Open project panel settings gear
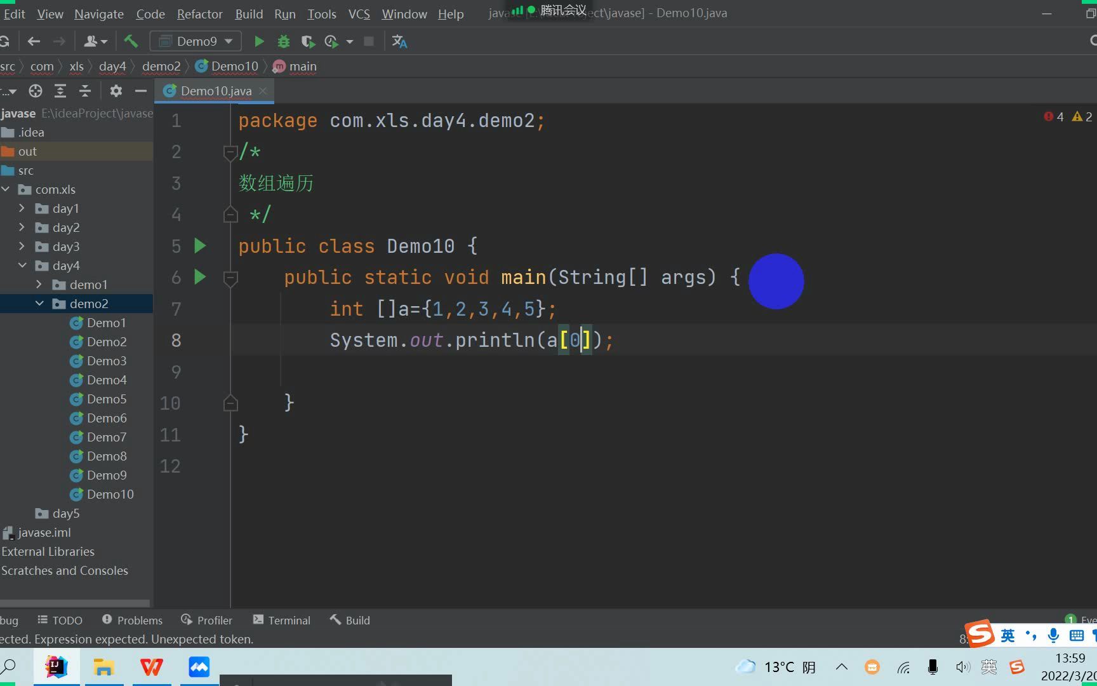 click(x=116, y=91)
